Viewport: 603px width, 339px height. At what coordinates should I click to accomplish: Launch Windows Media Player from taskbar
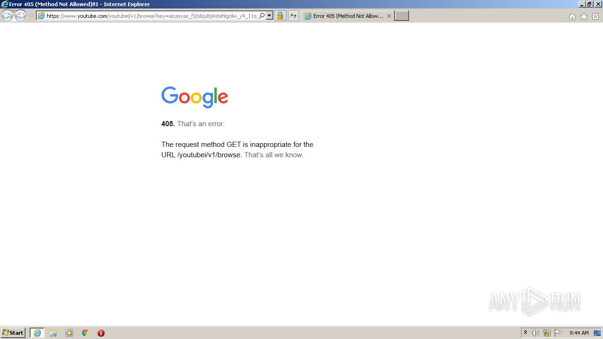(x=69, y=333)
